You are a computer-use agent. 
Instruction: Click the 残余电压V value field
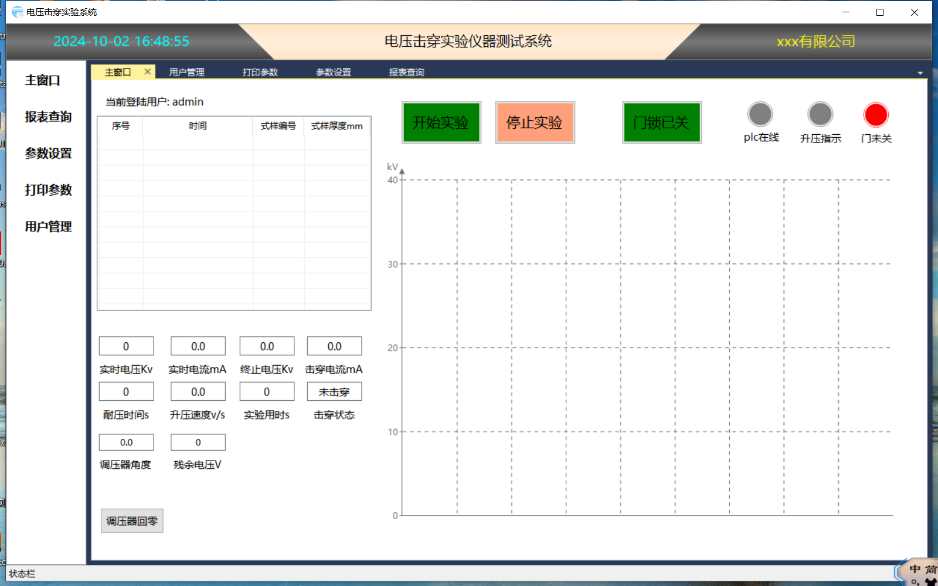[198, 442]
